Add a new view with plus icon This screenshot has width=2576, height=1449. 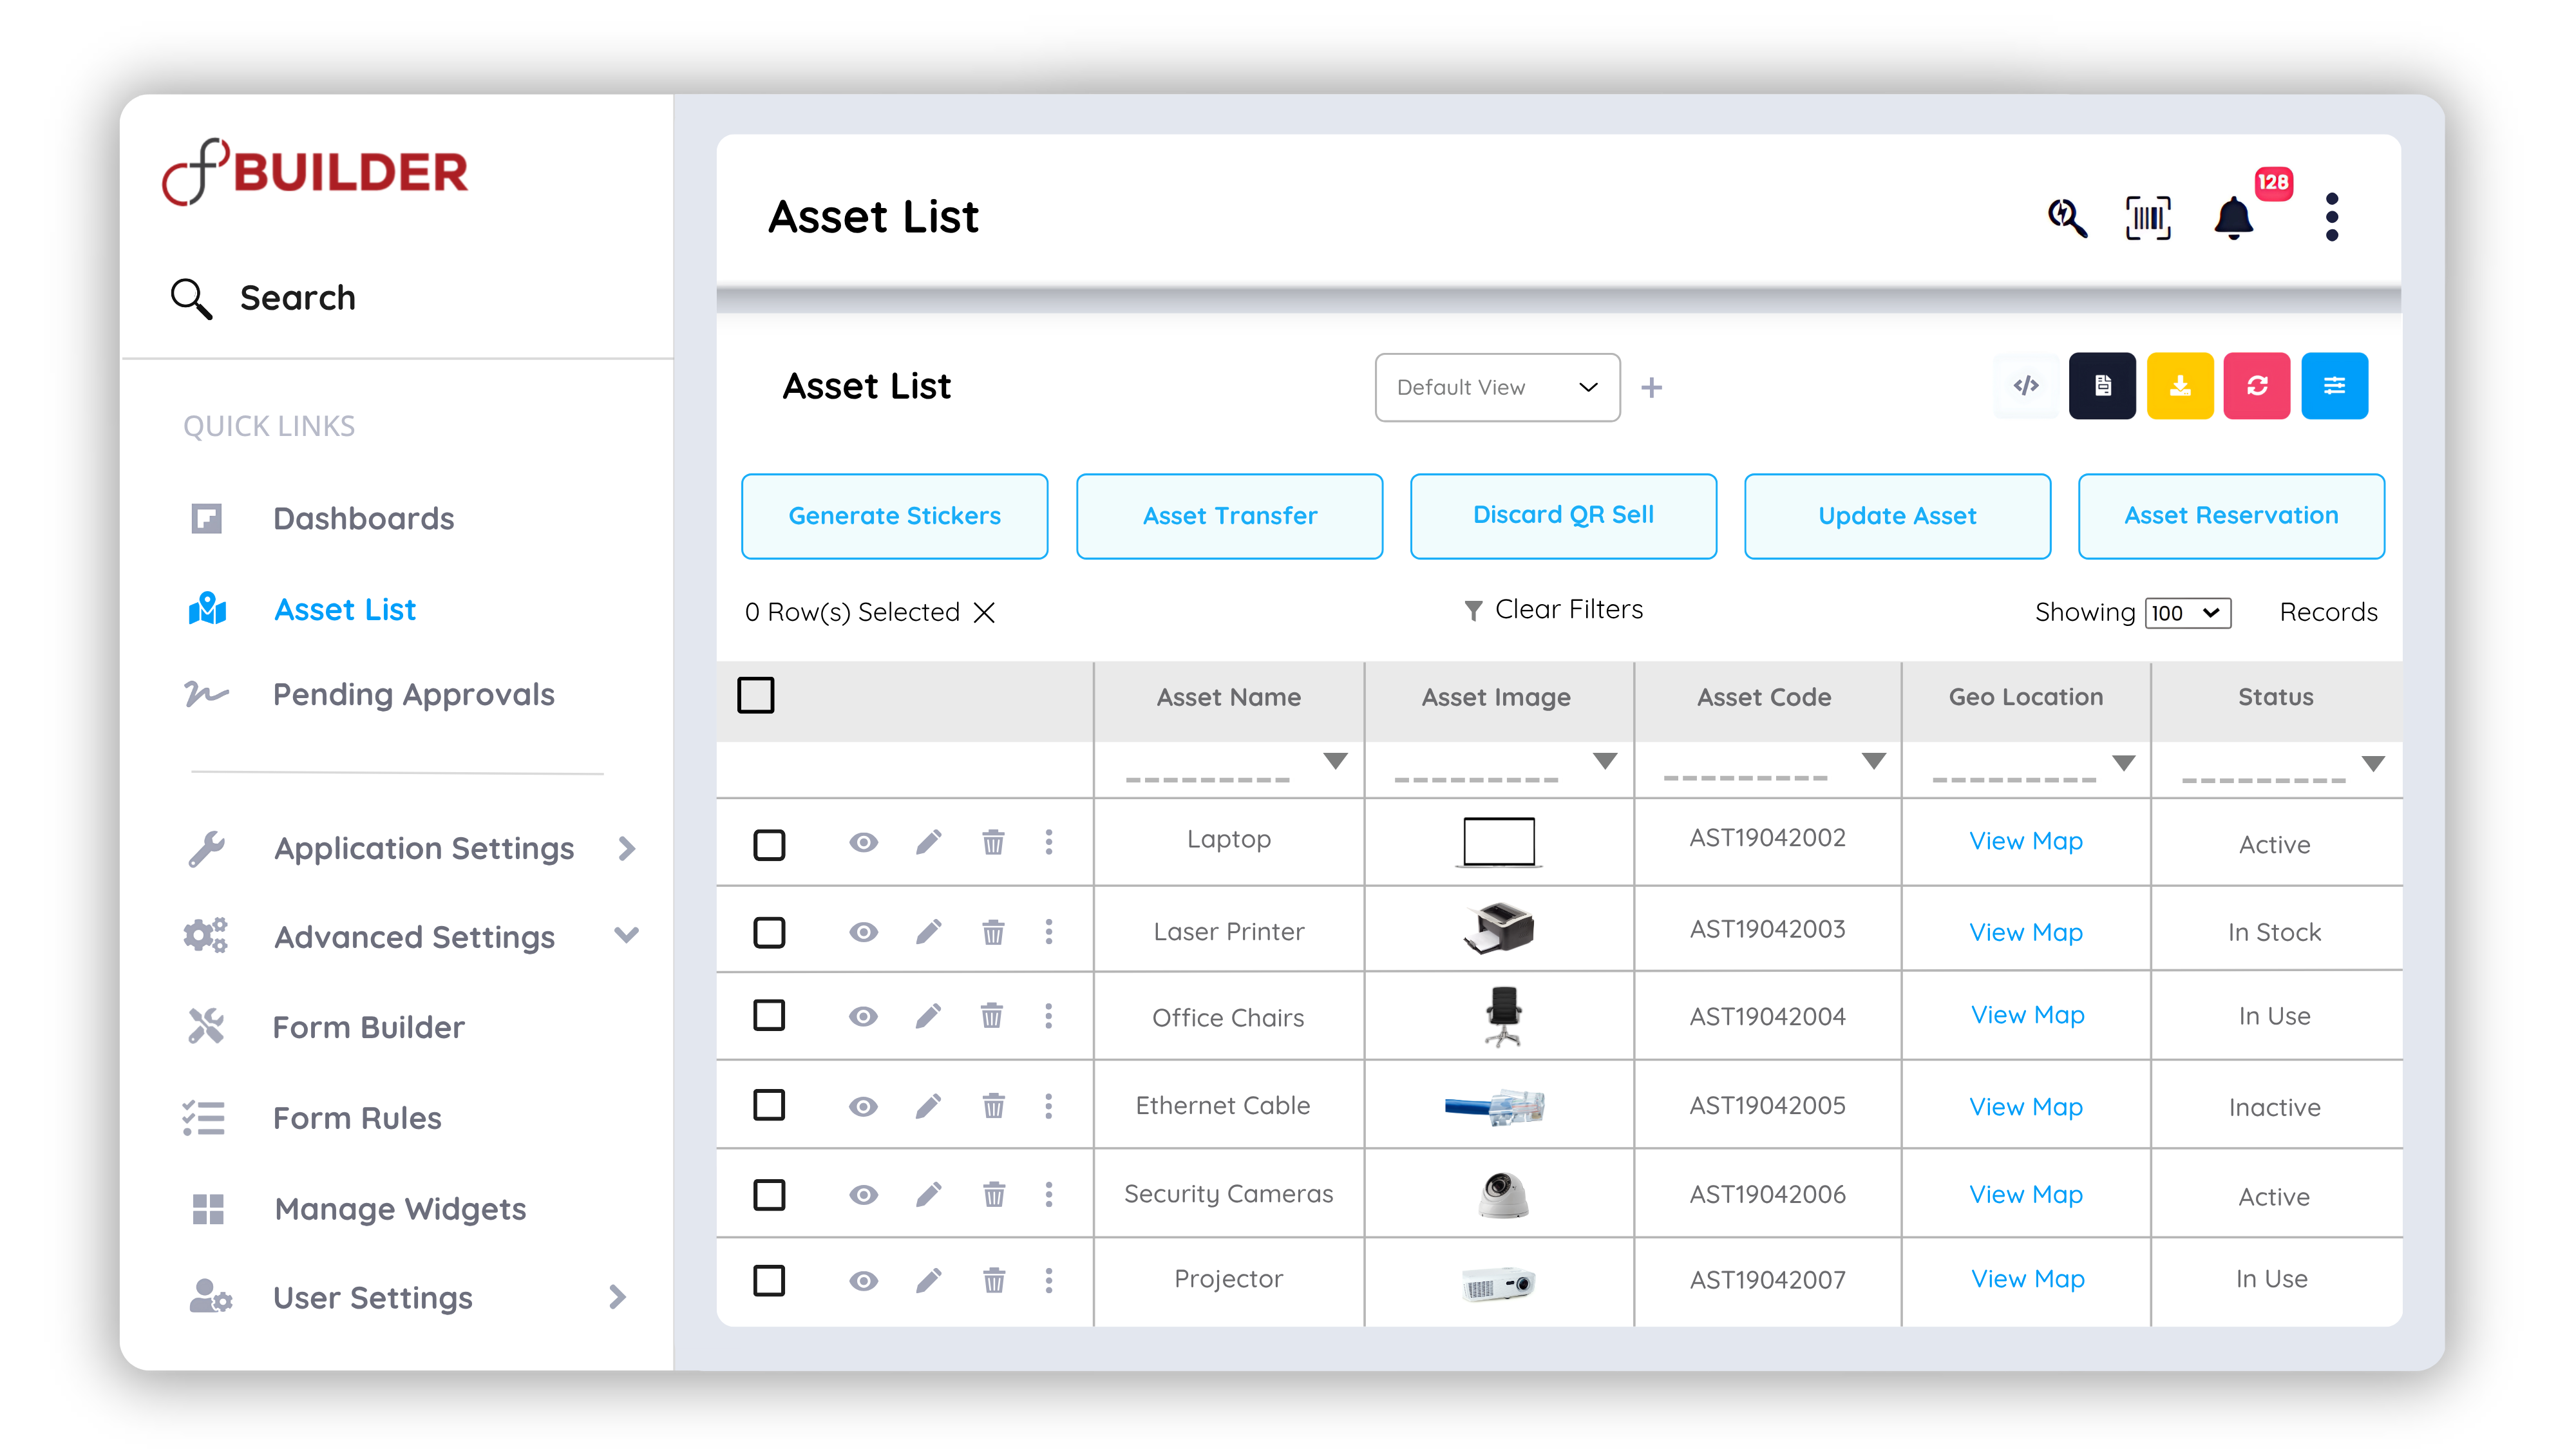point(1652,388)
